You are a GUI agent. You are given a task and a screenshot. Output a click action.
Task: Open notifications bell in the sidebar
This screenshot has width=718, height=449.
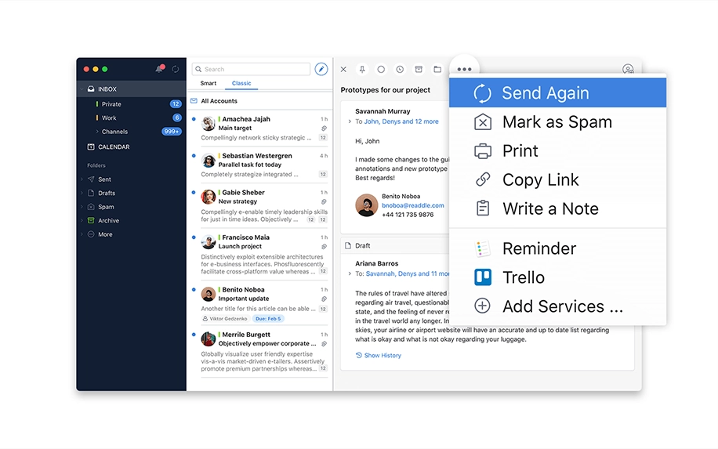160,69
